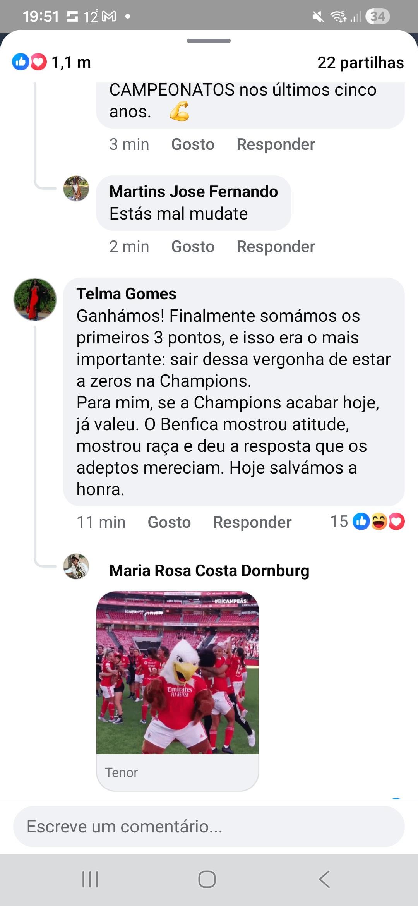The width and height of the screenshot is (418, 906).
Task: Like Telma Gomes' comment with Gosto
Action: click(169, 522)
